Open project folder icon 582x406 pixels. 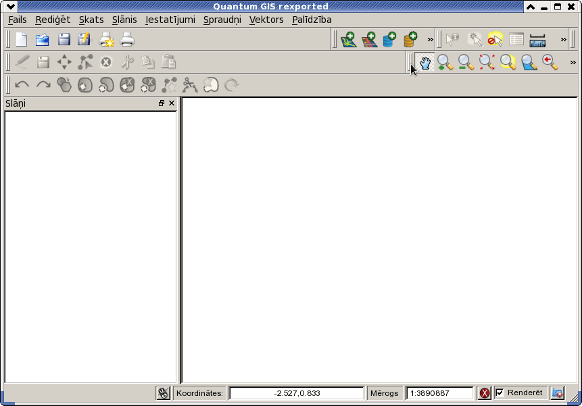(x=43, y=39)
